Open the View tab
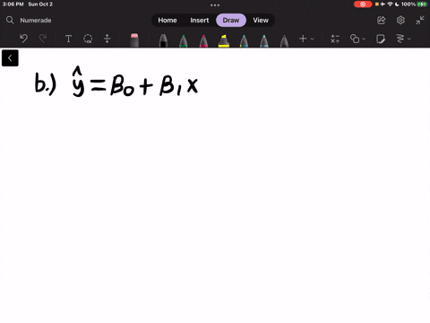This screenshot has width=430, height=323. coord(261,21)
